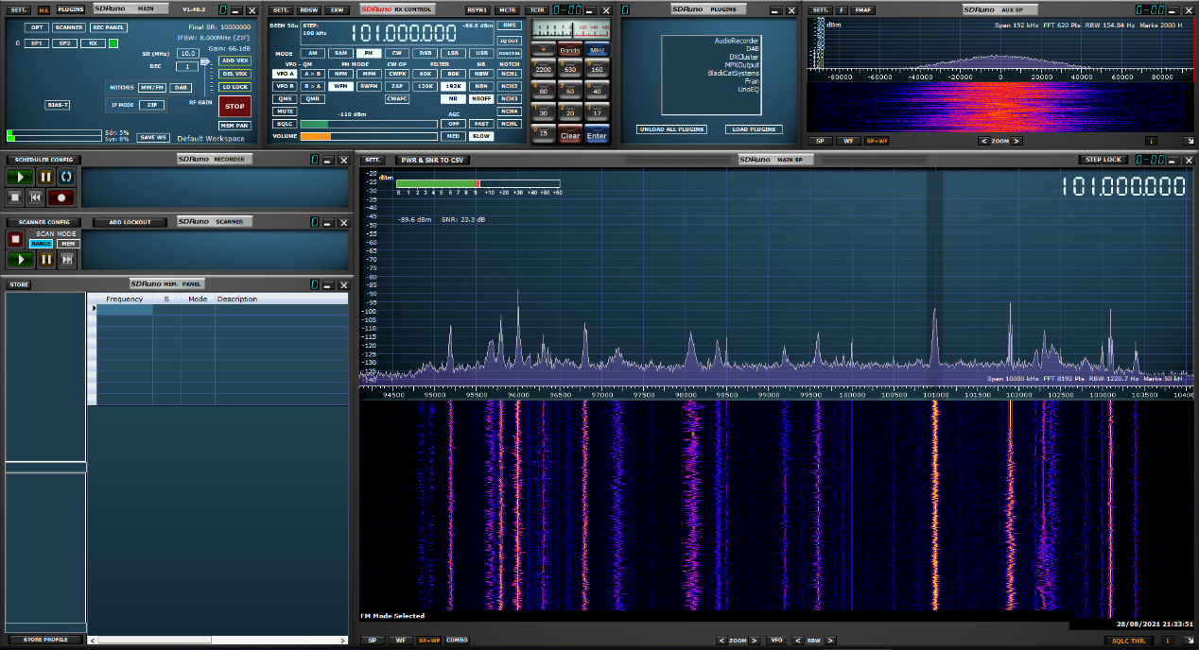Decrease RBW in the Main SP window
1199x650 pixels.
click(797, 641)
